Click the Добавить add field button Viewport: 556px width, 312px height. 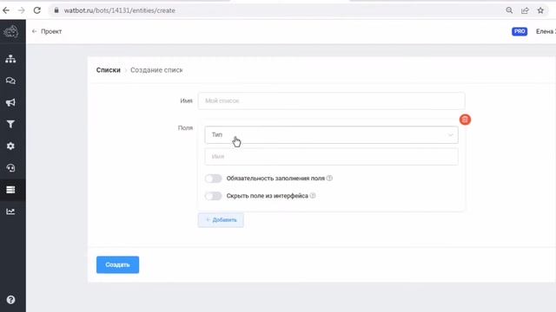(221, 220)
